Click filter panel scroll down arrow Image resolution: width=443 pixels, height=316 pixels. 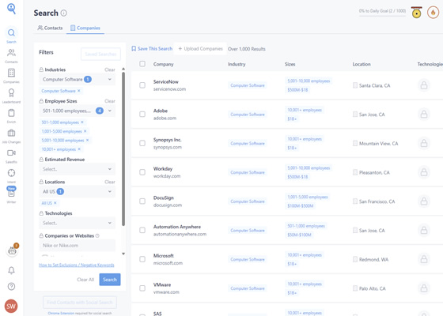(x=123, y=254)
